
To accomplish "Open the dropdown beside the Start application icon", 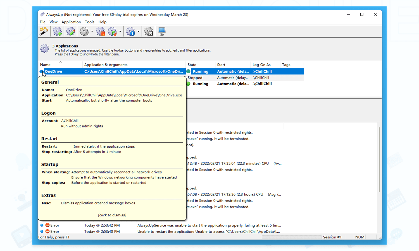I will pyautogui.click(x=92, y=32).
